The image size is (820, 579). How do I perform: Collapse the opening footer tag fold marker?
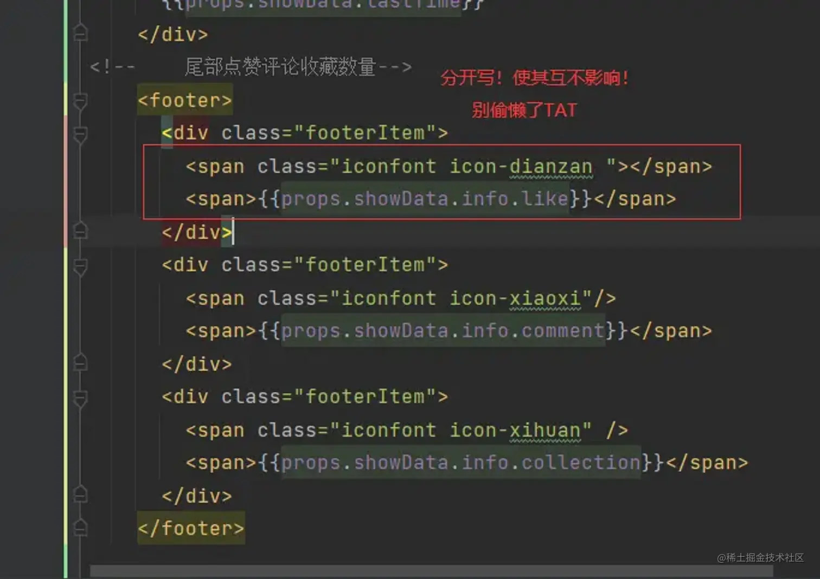click(80, 101)
